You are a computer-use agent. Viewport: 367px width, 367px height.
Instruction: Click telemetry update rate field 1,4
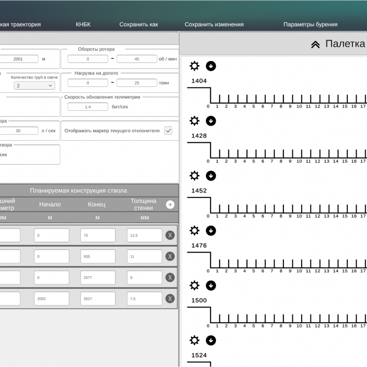[x=88, y=107]
